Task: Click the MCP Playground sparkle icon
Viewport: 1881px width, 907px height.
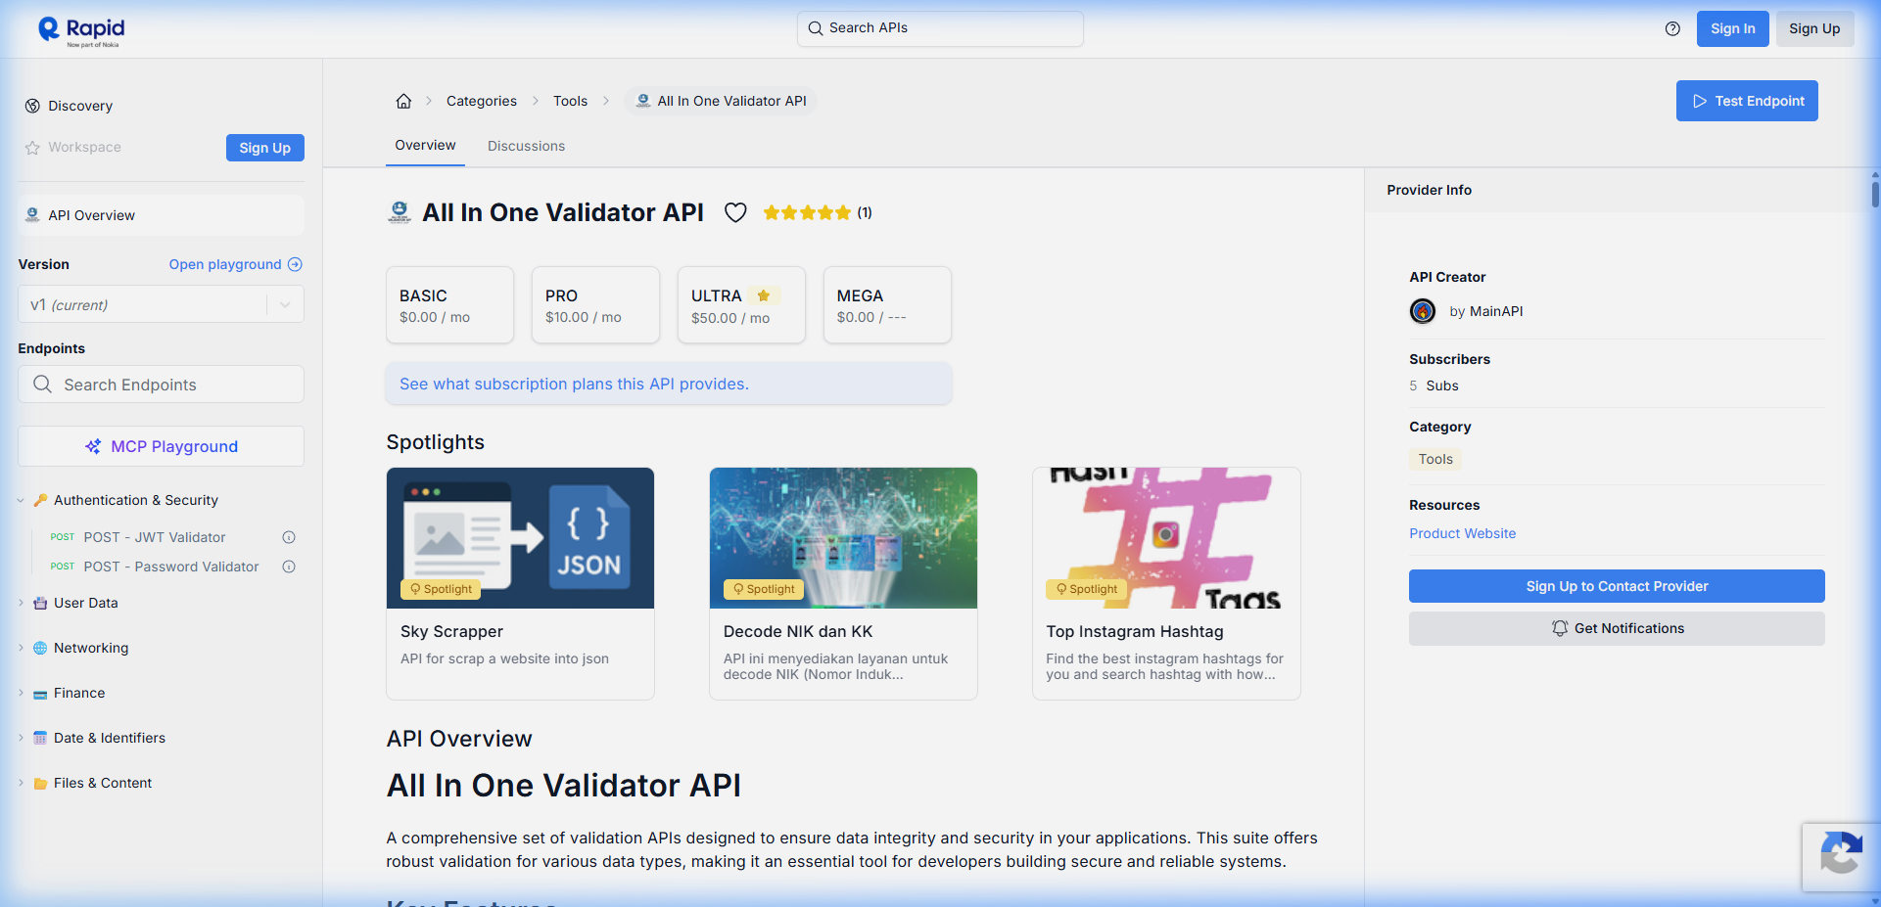Action: (93, 446)
